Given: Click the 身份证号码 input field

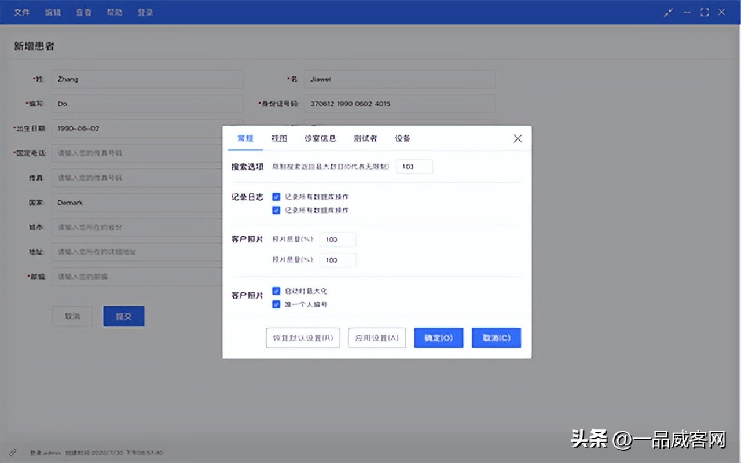Looking at the screenshot, I should pyautogui.click(x=399, y=104).
